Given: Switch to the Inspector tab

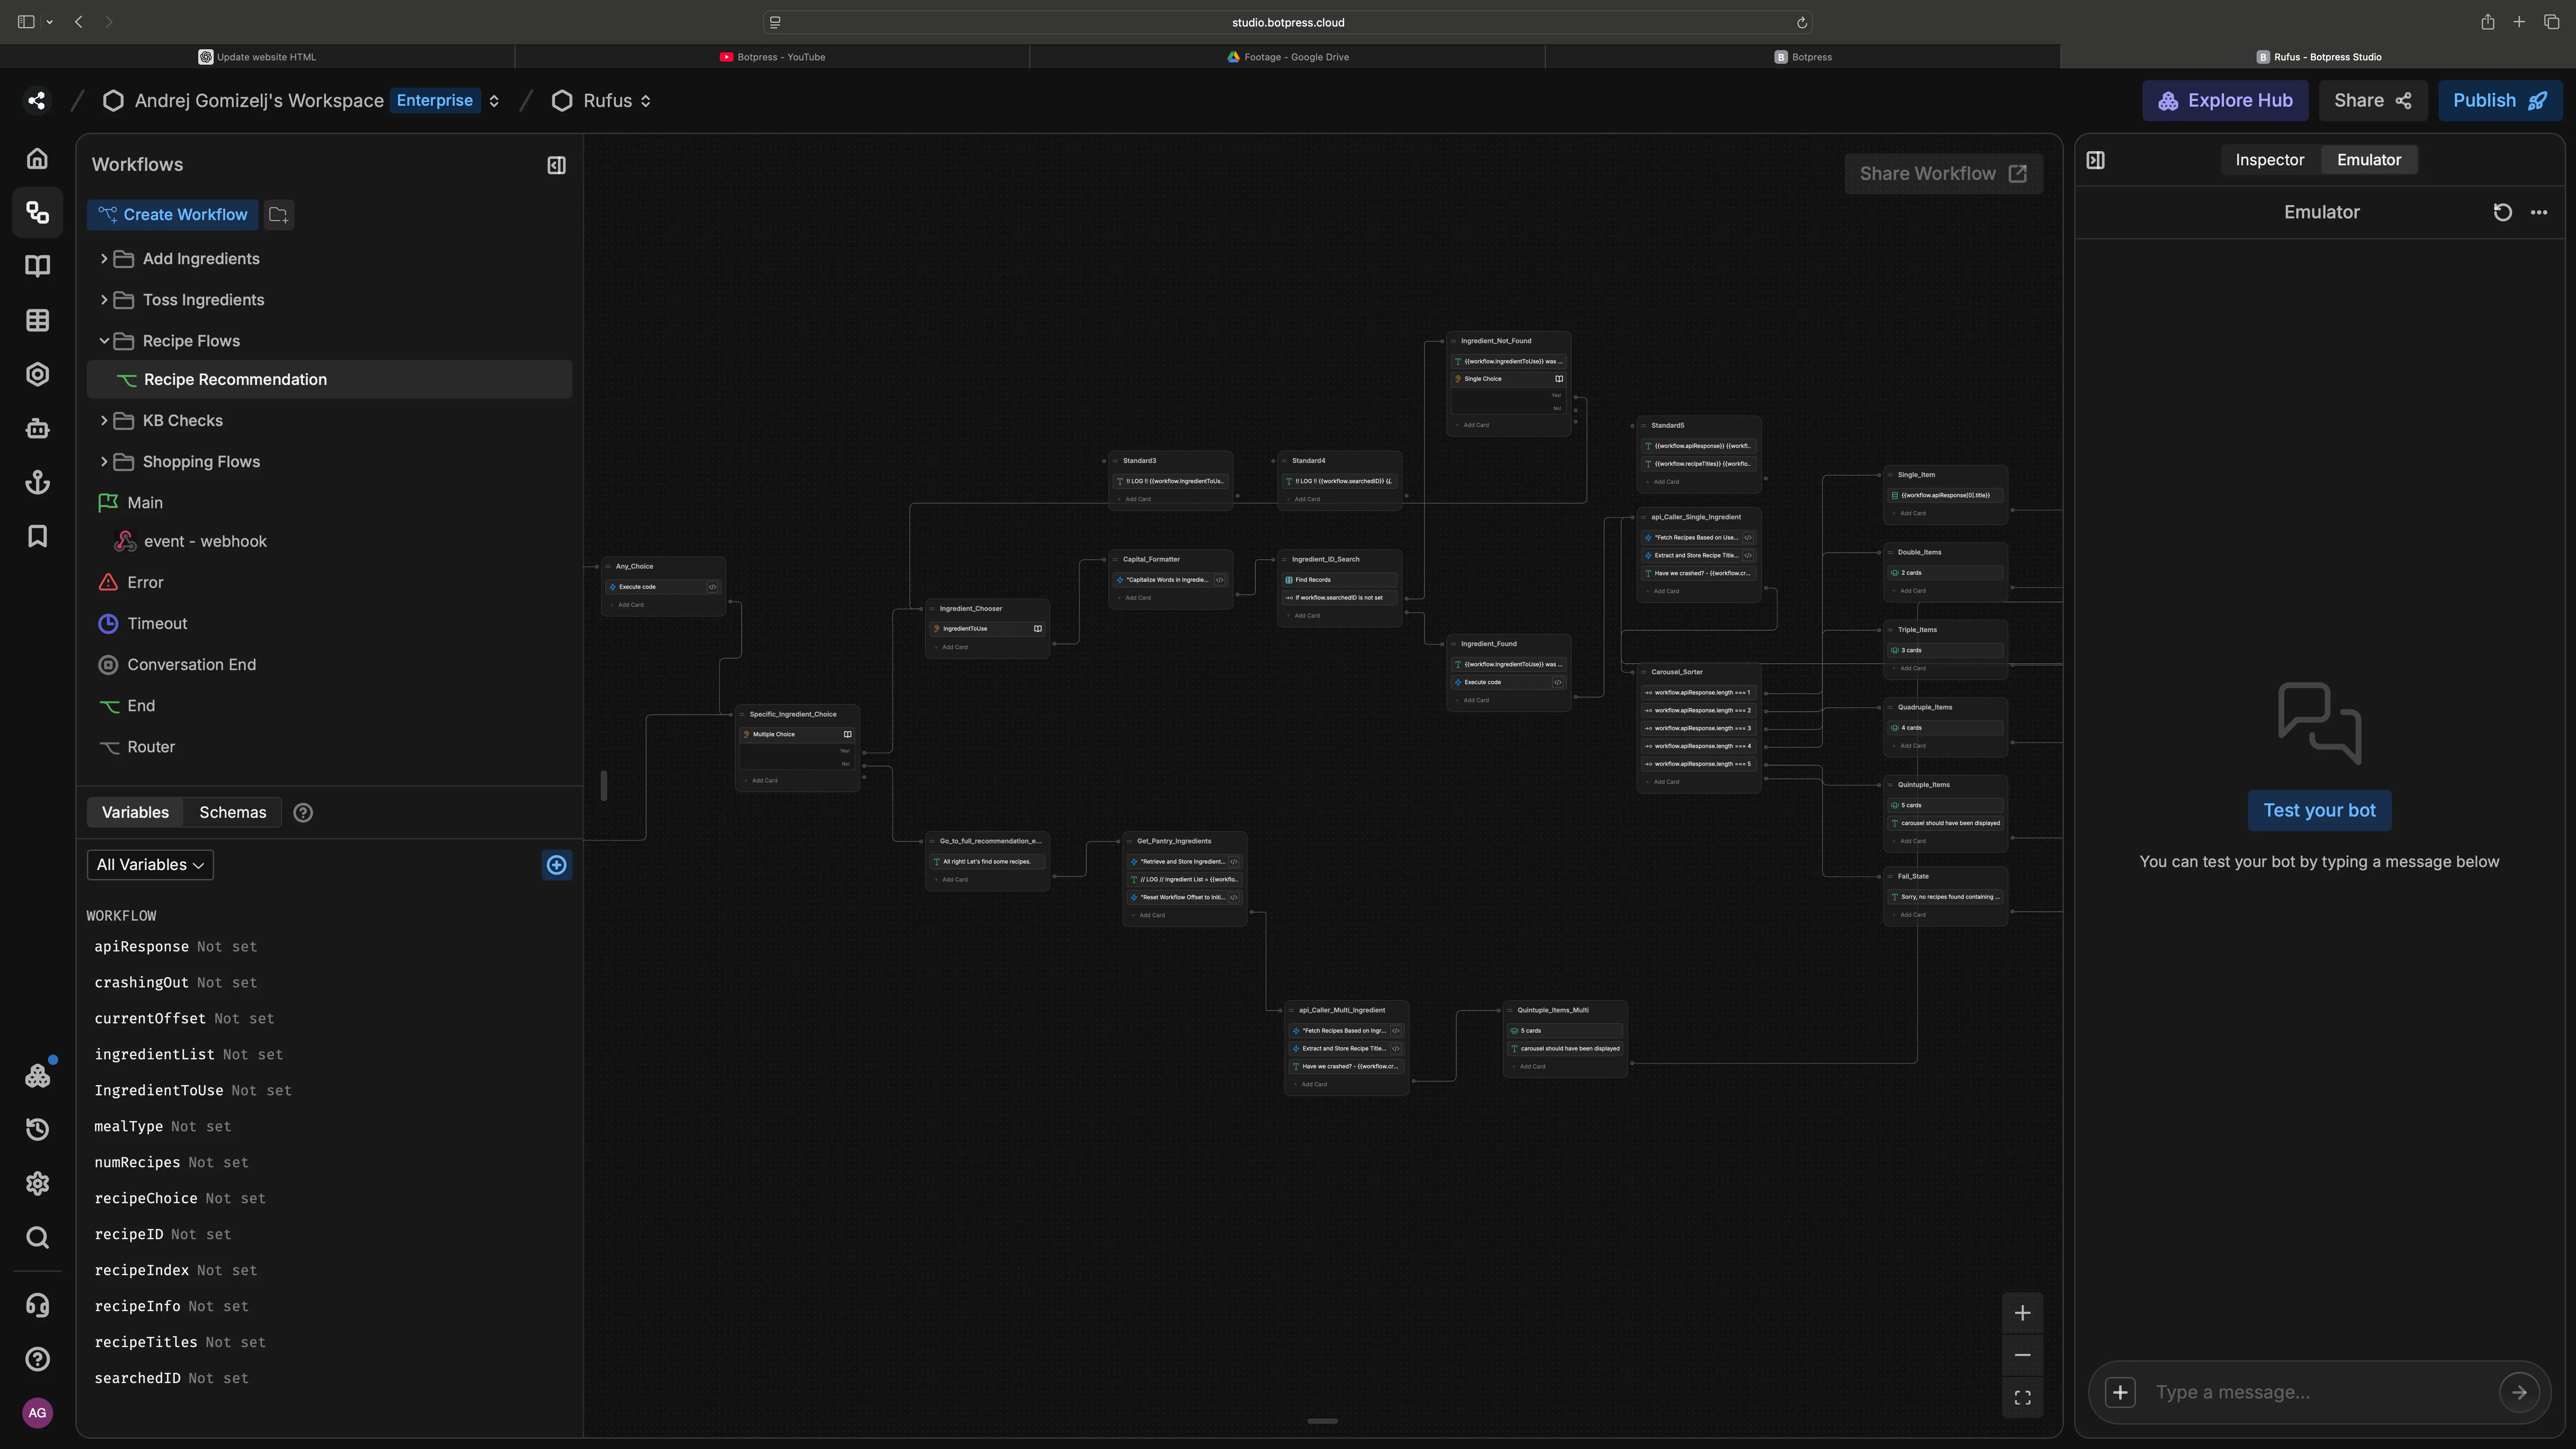Looking at the screenshot, I should coord(2269,159).
